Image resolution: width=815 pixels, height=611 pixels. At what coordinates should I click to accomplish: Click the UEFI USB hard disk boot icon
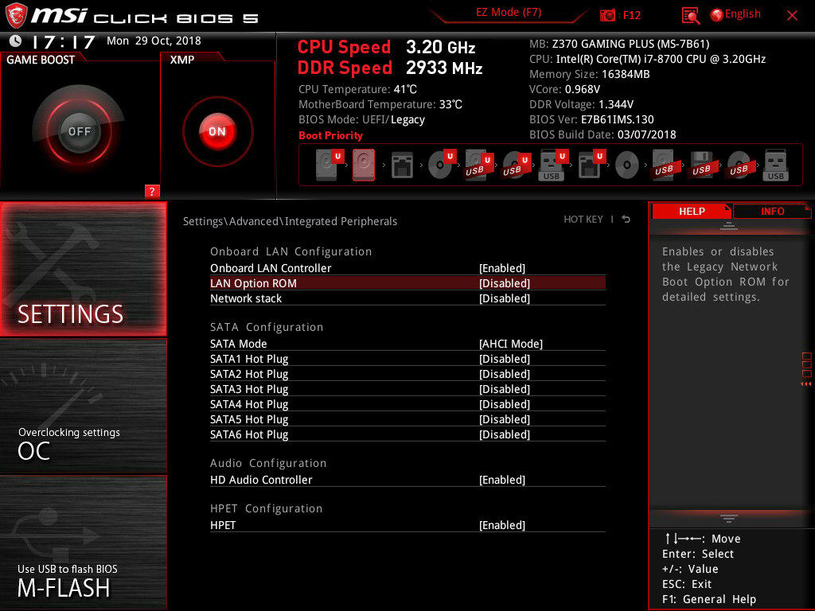pos(478,165)
